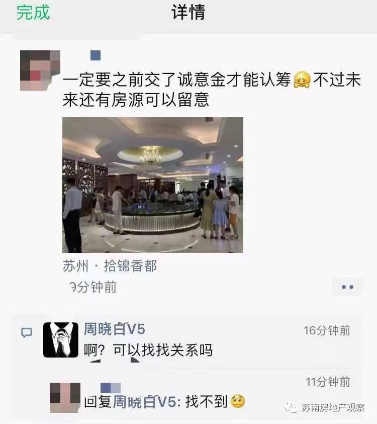This screenshot has width=377, height=424.
Task: Open the two-dot more options button
Action: [x=347, y=287]
